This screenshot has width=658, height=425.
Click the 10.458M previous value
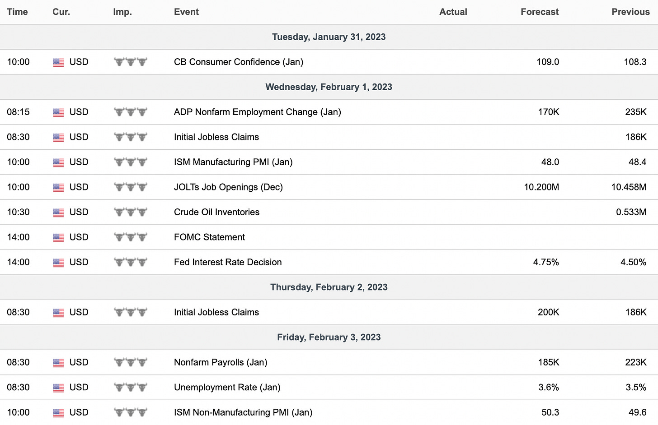(x=629, y=187)
